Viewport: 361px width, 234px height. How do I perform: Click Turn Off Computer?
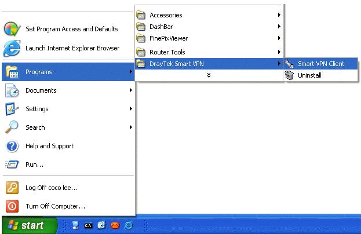55,206
